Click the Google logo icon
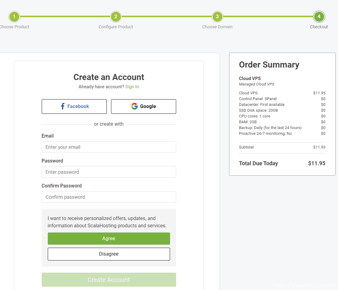The width and height of the screenshot is (338, 290). click(x=134, y=106)
